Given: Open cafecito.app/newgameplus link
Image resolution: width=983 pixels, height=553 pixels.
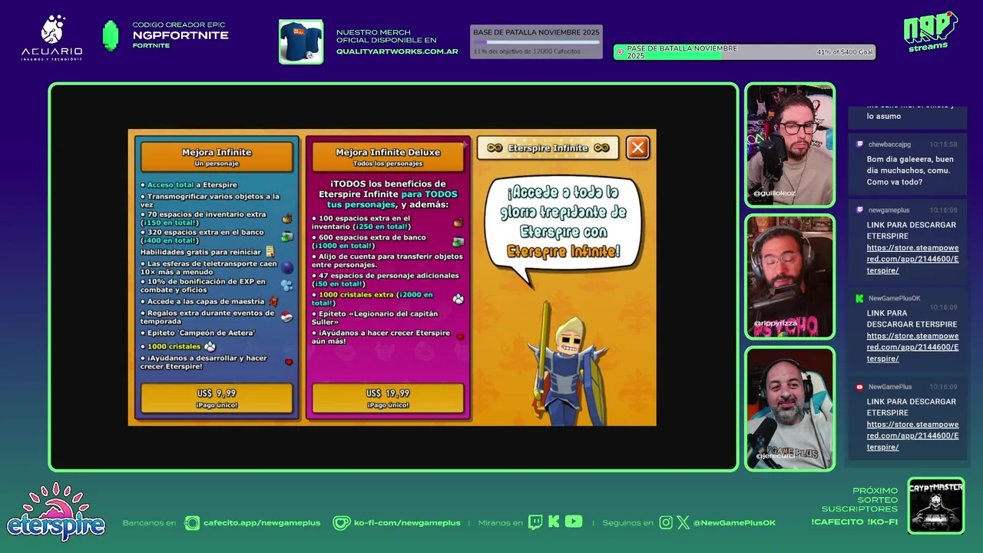Looking at the screenshot, I should pos(262,523).
